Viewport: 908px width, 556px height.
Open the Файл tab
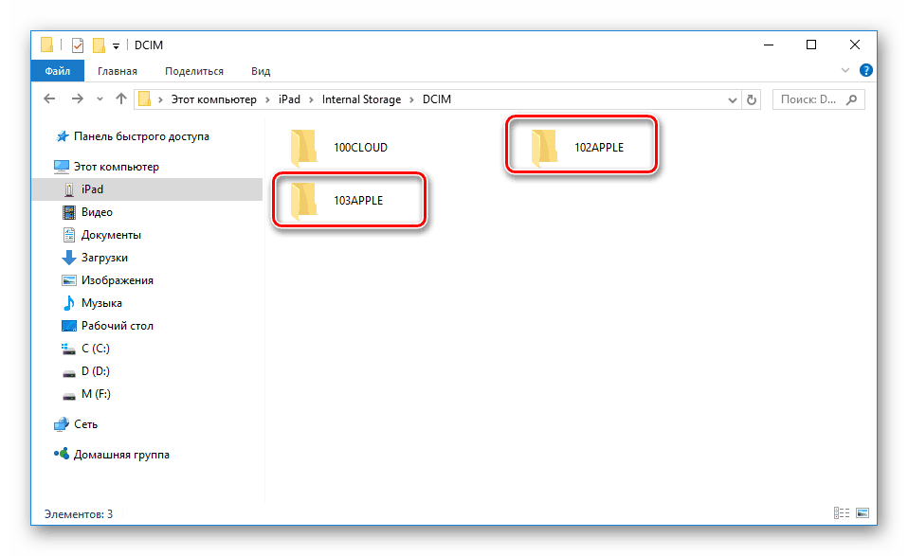pyautogui.click(x=57, y=71)
